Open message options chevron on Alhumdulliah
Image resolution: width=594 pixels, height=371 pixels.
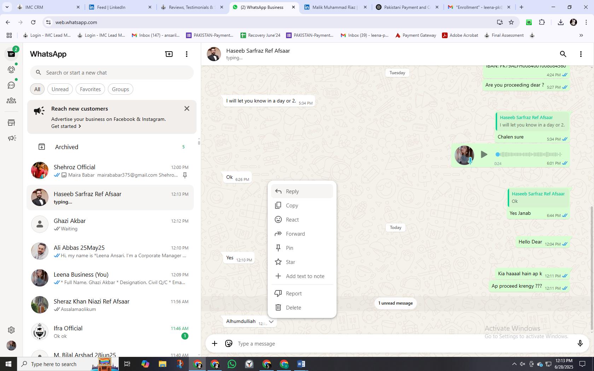click(271, 322)
